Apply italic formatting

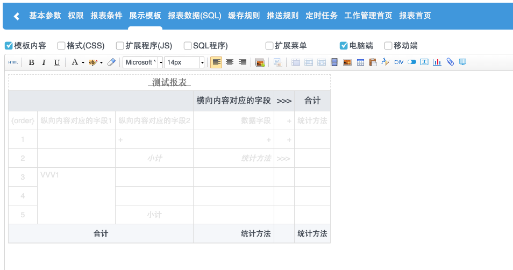(x=44, y=62)
